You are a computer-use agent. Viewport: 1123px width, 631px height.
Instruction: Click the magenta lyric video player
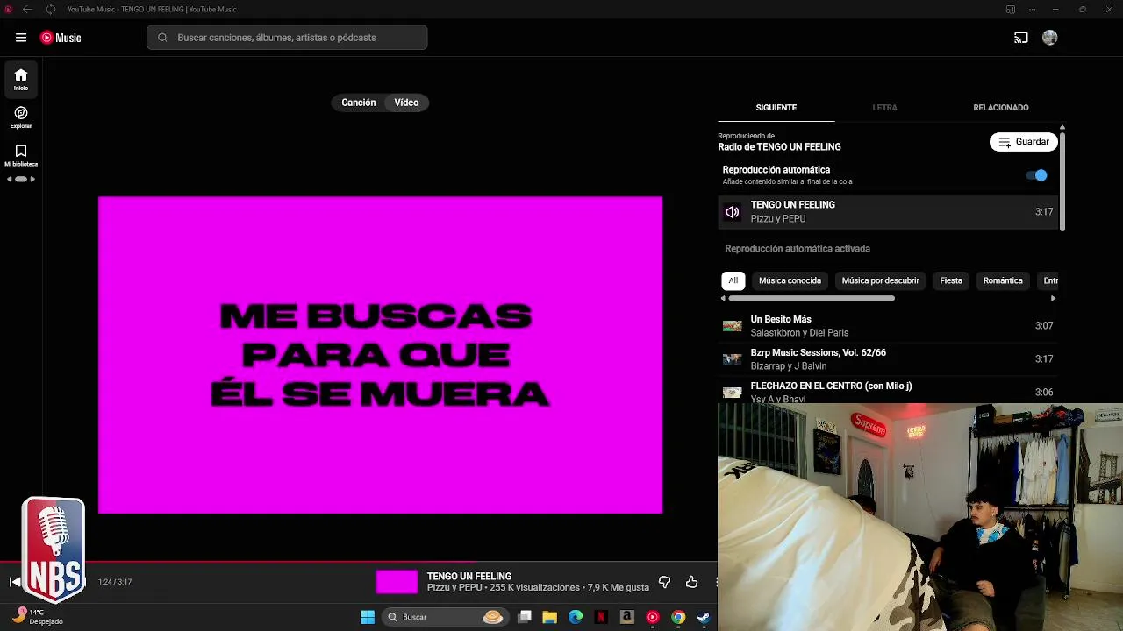click(380, 355)
